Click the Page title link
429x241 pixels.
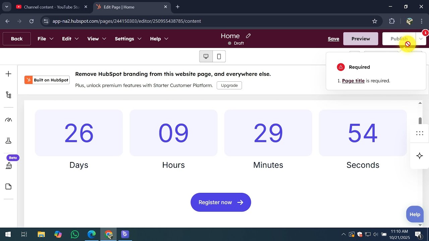click(x=353, y=81)
